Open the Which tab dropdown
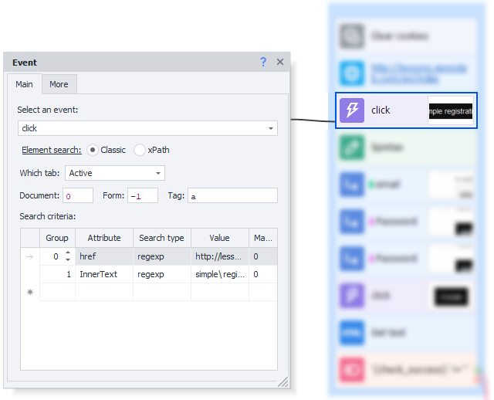This screenshot has width=494, height=400. point(158,174)
